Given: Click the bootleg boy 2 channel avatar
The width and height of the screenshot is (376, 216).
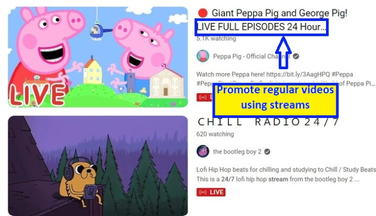Looking at the screenshot, I should click(203, 152).
